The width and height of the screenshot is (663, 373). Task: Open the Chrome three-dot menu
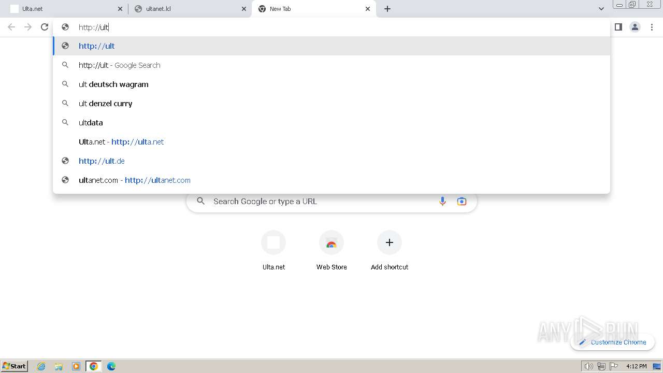coord(652,27)
